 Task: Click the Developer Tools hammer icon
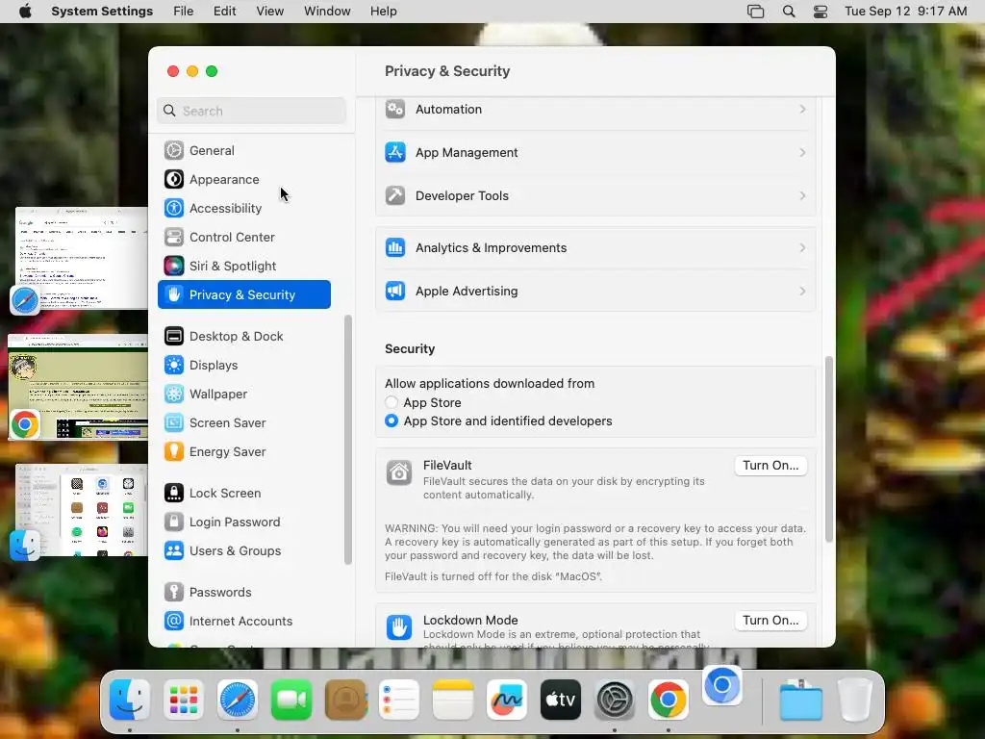pyautogui.click(x=395, y=196)
